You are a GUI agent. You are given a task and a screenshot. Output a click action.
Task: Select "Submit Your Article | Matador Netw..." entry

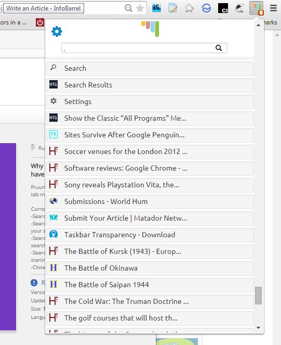coord(150,218)
